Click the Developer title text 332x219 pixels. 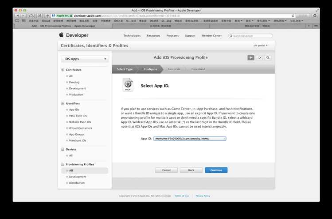click(77, 35)
